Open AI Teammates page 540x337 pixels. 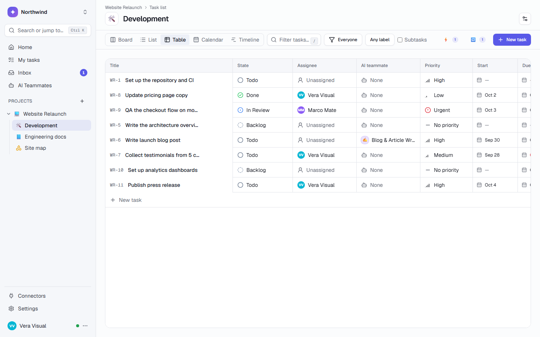(x=48, y=85)
